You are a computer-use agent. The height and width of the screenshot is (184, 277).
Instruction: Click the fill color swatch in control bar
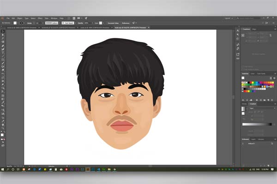pyautogui.click(x=15, y=23)
